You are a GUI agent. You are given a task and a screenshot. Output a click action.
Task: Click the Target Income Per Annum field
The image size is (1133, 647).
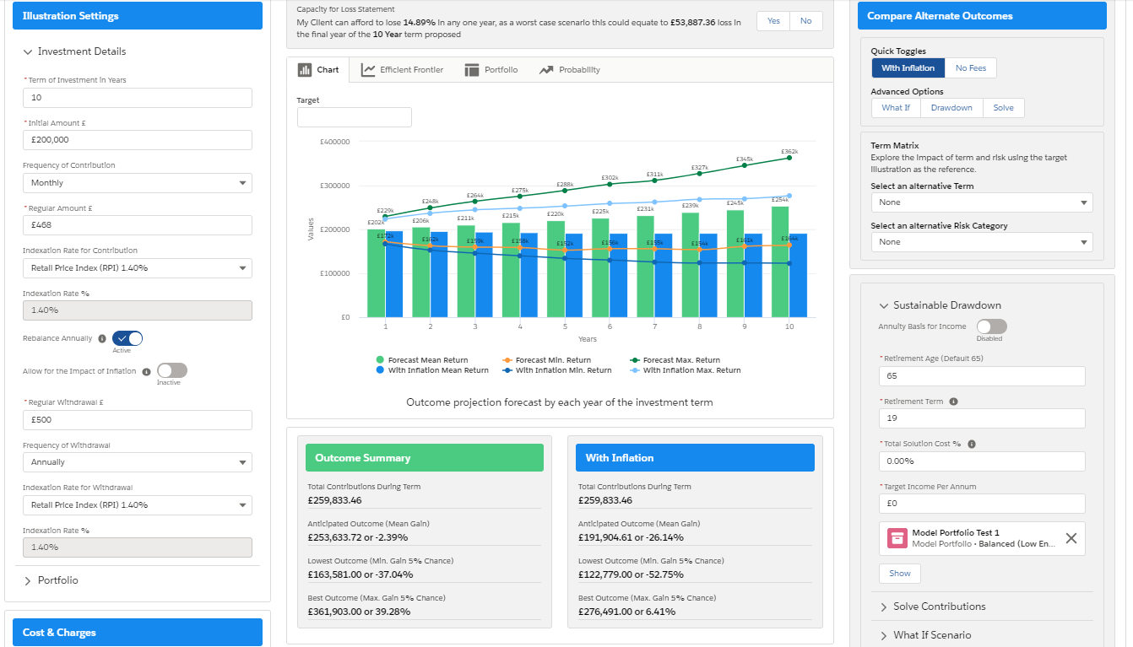982,504
